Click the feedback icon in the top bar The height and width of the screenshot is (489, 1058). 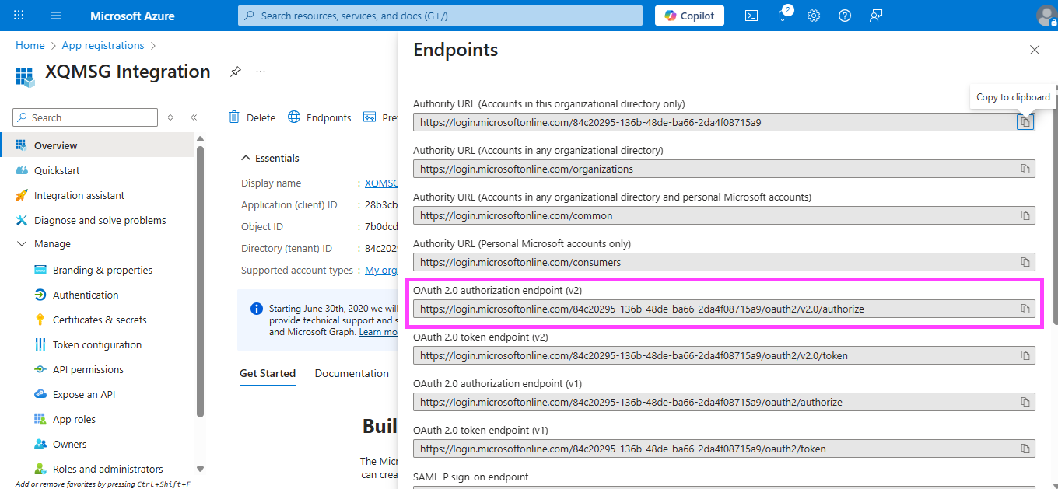876,16
